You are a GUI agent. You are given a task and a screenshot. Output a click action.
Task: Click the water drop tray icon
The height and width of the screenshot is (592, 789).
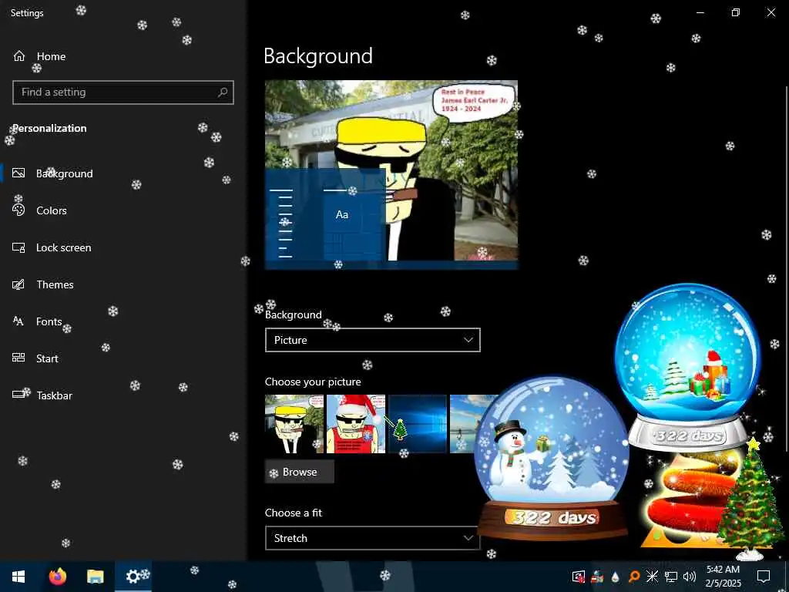pos(616,577)
